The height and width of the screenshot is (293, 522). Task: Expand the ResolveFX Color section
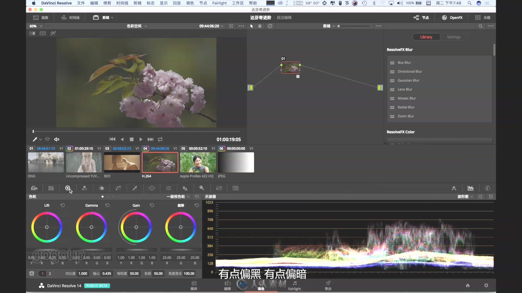(400, 132)
